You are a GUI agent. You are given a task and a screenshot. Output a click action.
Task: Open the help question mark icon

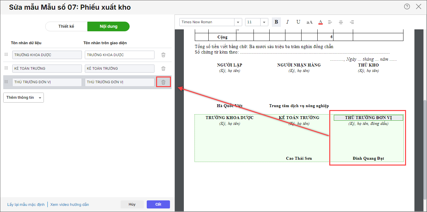(x=407, y=6)
